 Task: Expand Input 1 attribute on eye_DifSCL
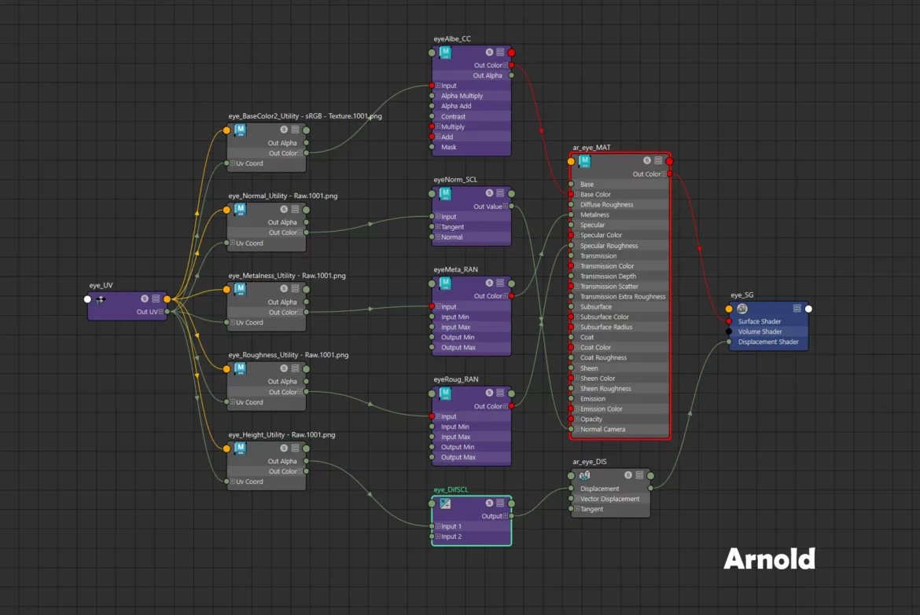[x=438, y=526]
